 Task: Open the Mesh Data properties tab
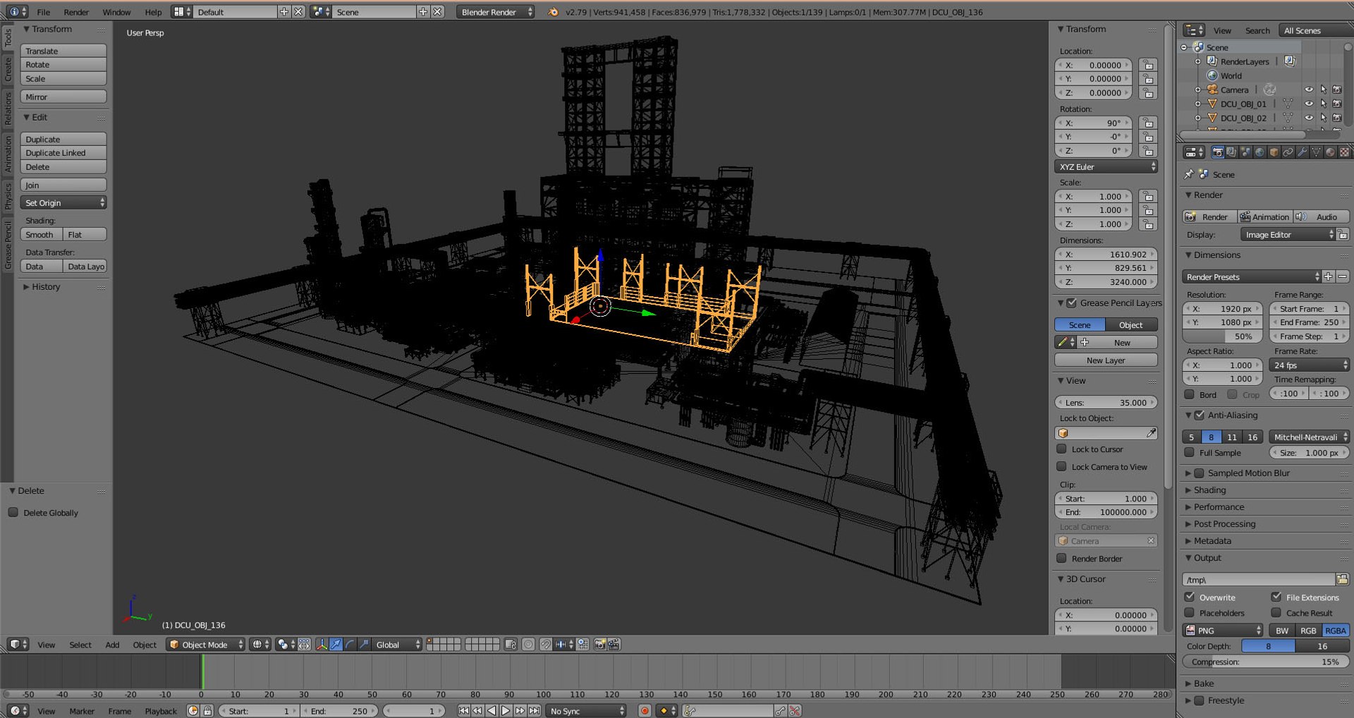click(x=1316, y=152)
